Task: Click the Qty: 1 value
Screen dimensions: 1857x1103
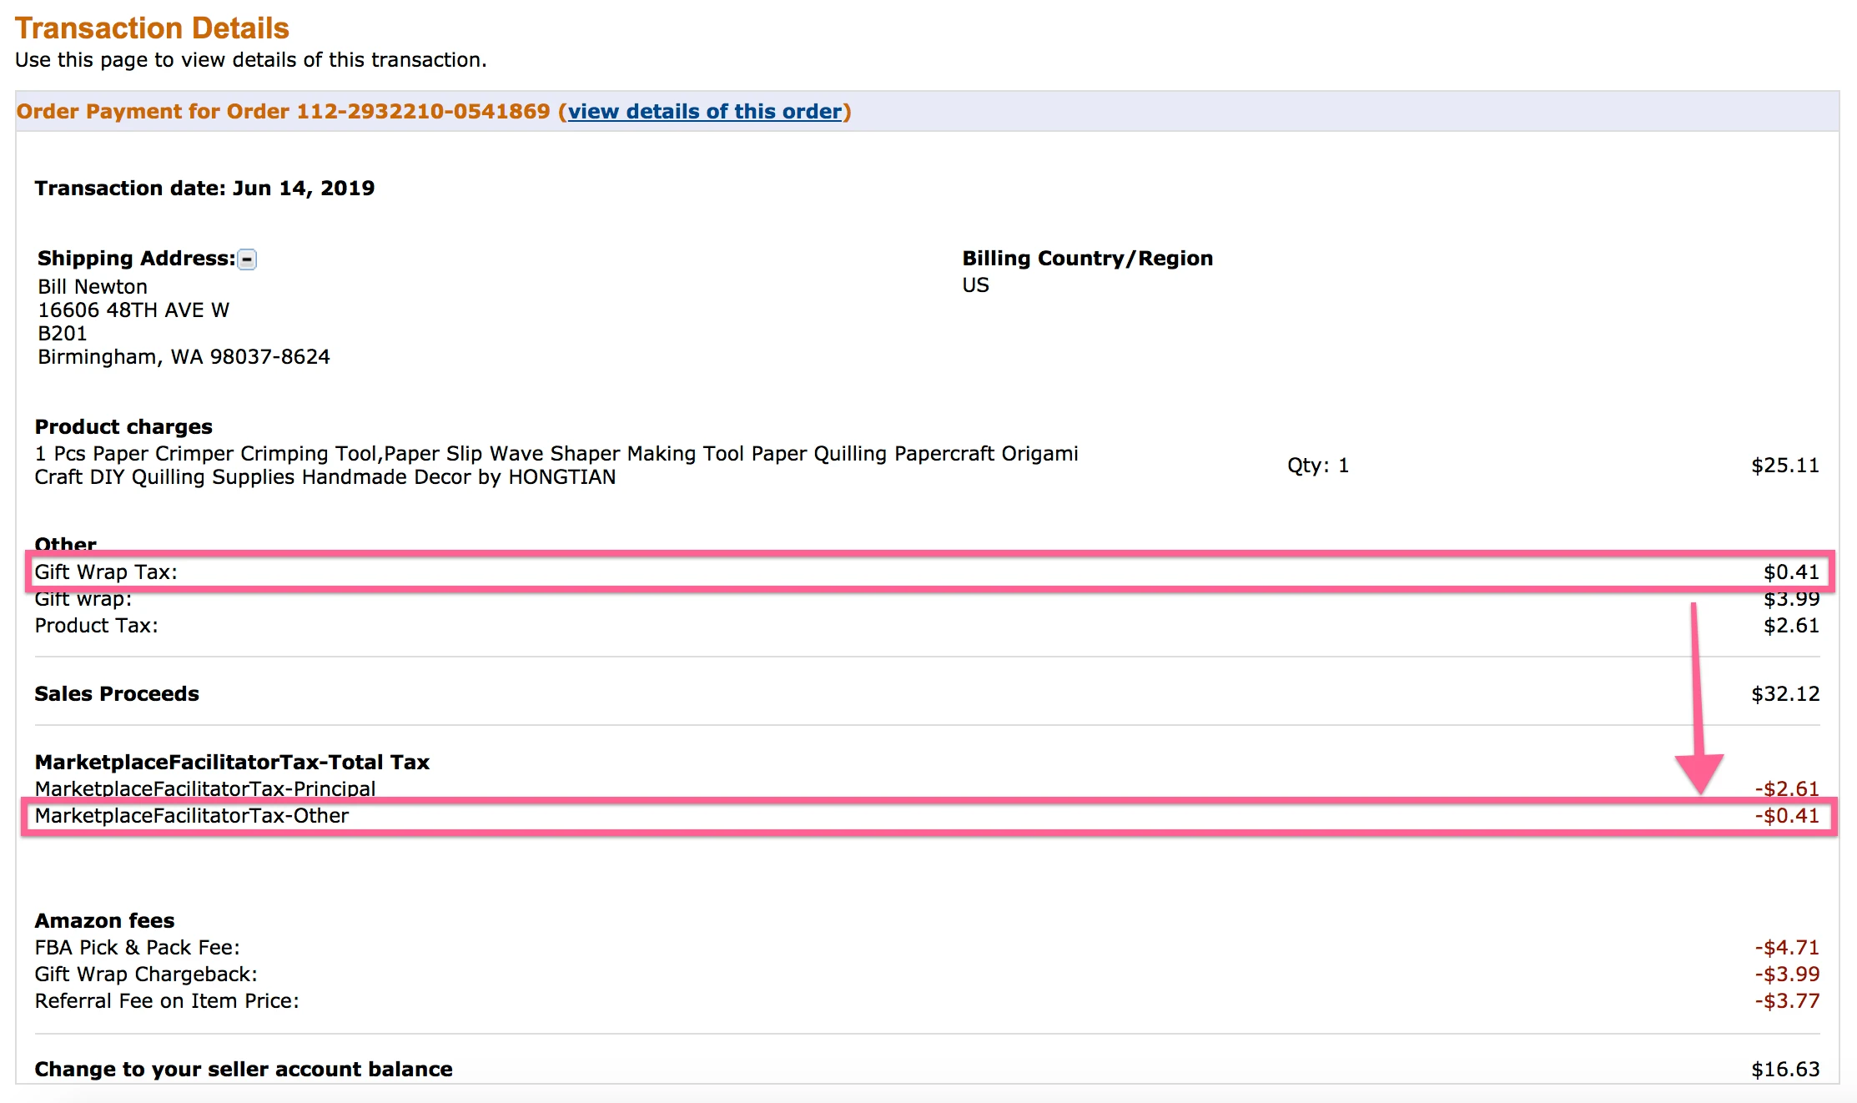Action: pyautogui.click(x=1318, y=466)
